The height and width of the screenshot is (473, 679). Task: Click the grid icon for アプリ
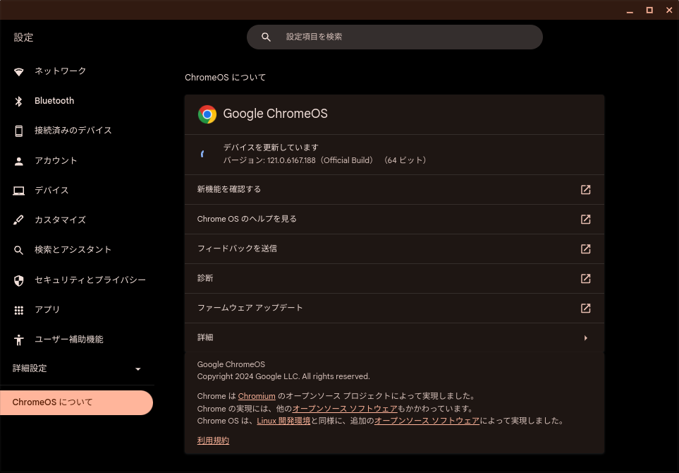(x=18, y=311)
